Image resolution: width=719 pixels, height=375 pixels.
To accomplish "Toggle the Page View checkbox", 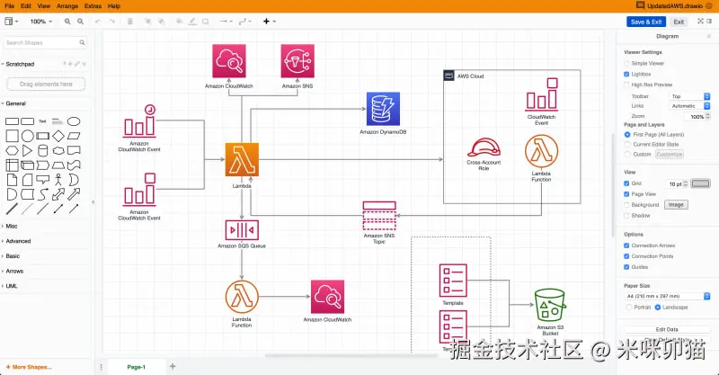I will point(626,194).
